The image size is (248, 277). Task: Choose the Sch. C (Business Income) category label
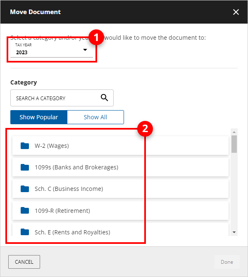click(69, 189)
